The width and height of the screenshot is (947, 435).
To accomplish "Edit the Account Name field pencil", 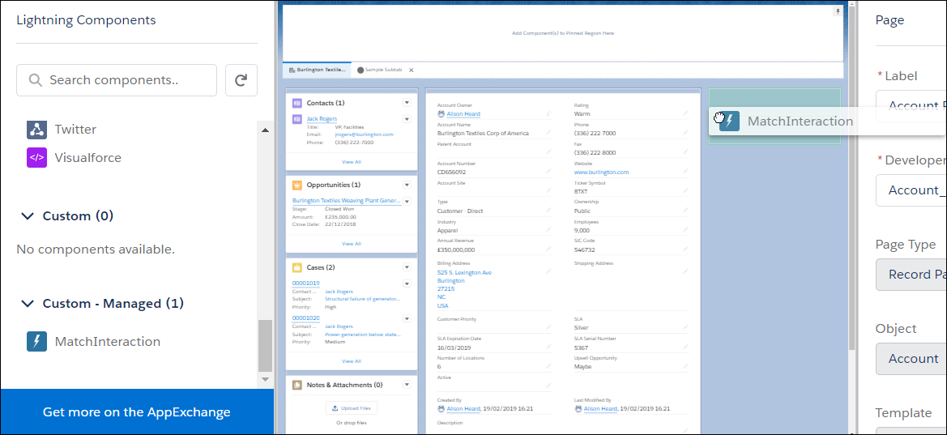I will (548, 132).
